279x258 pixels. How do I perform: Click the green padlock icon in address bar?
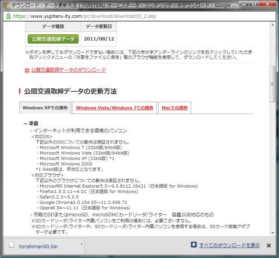tap(8, 16)
